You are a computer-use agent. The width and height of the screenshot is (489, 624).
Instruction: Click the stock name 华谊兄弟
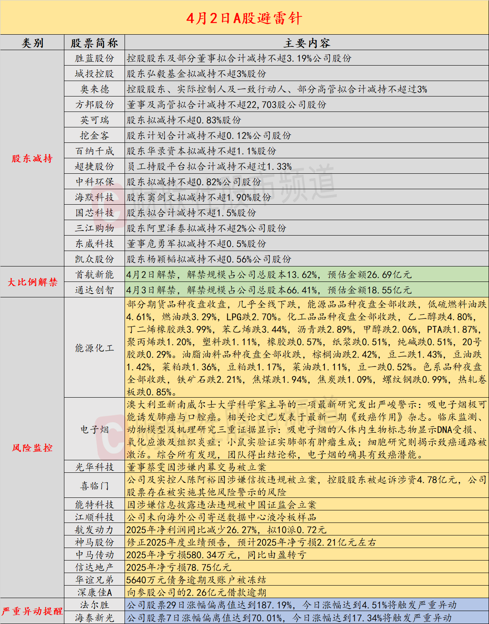(94, 580)
